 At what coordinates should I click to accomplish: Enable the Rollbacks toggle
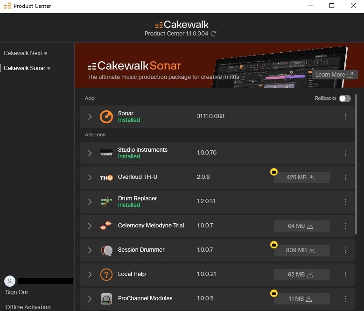tap(344, 99)
